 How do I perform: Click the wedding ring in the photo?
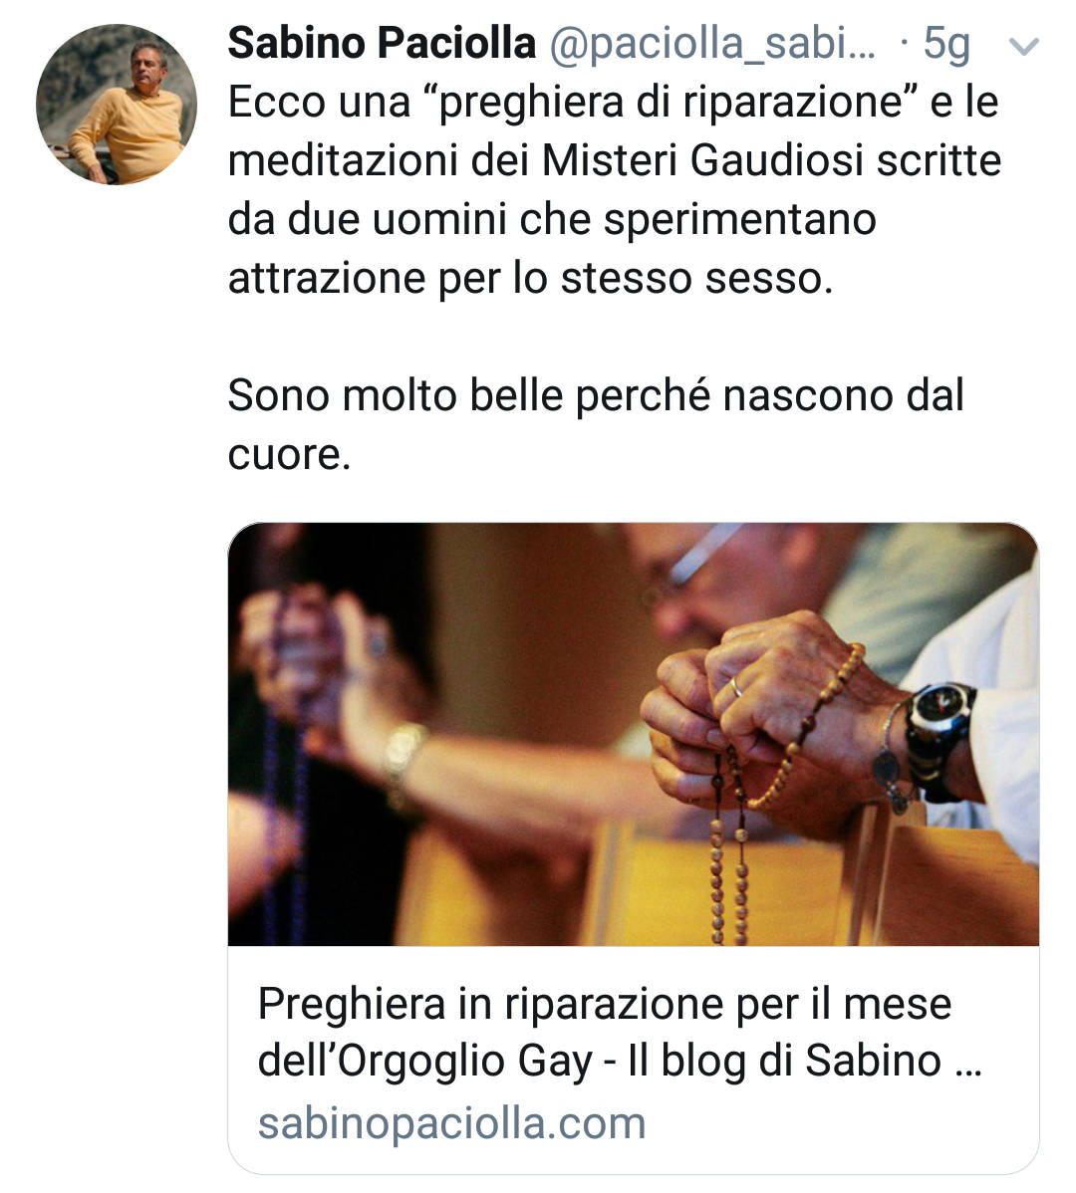point(736,687)
